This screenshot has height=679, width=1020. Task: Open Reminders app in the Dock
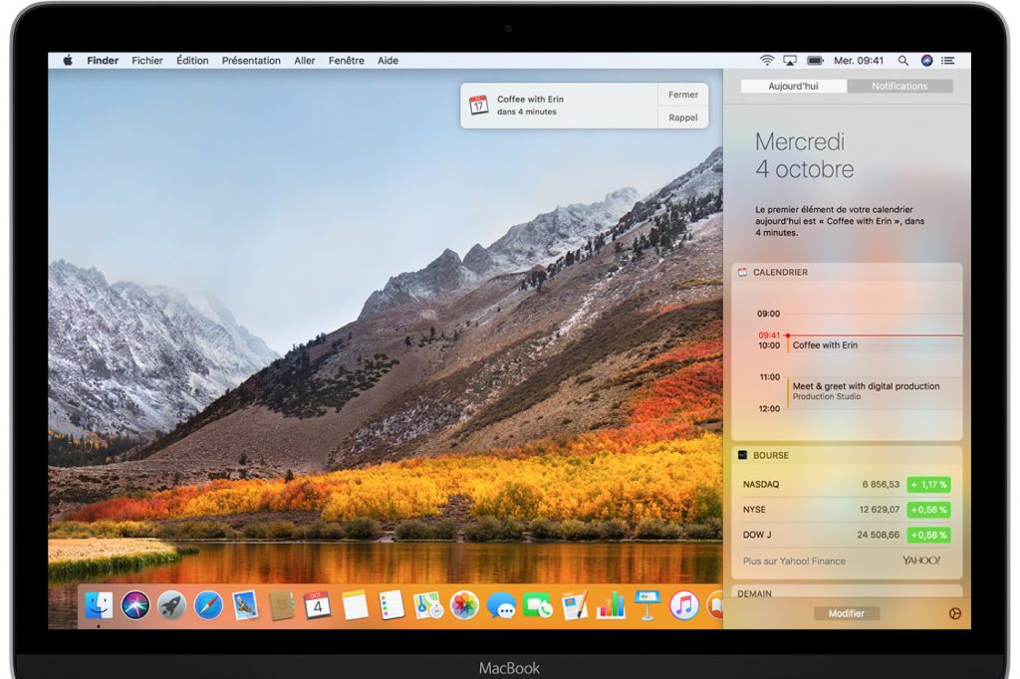point(391,605)
